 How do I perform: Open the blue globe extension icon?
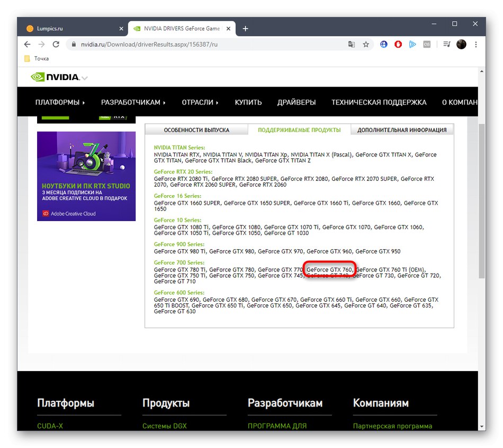[x=384, y=45]
